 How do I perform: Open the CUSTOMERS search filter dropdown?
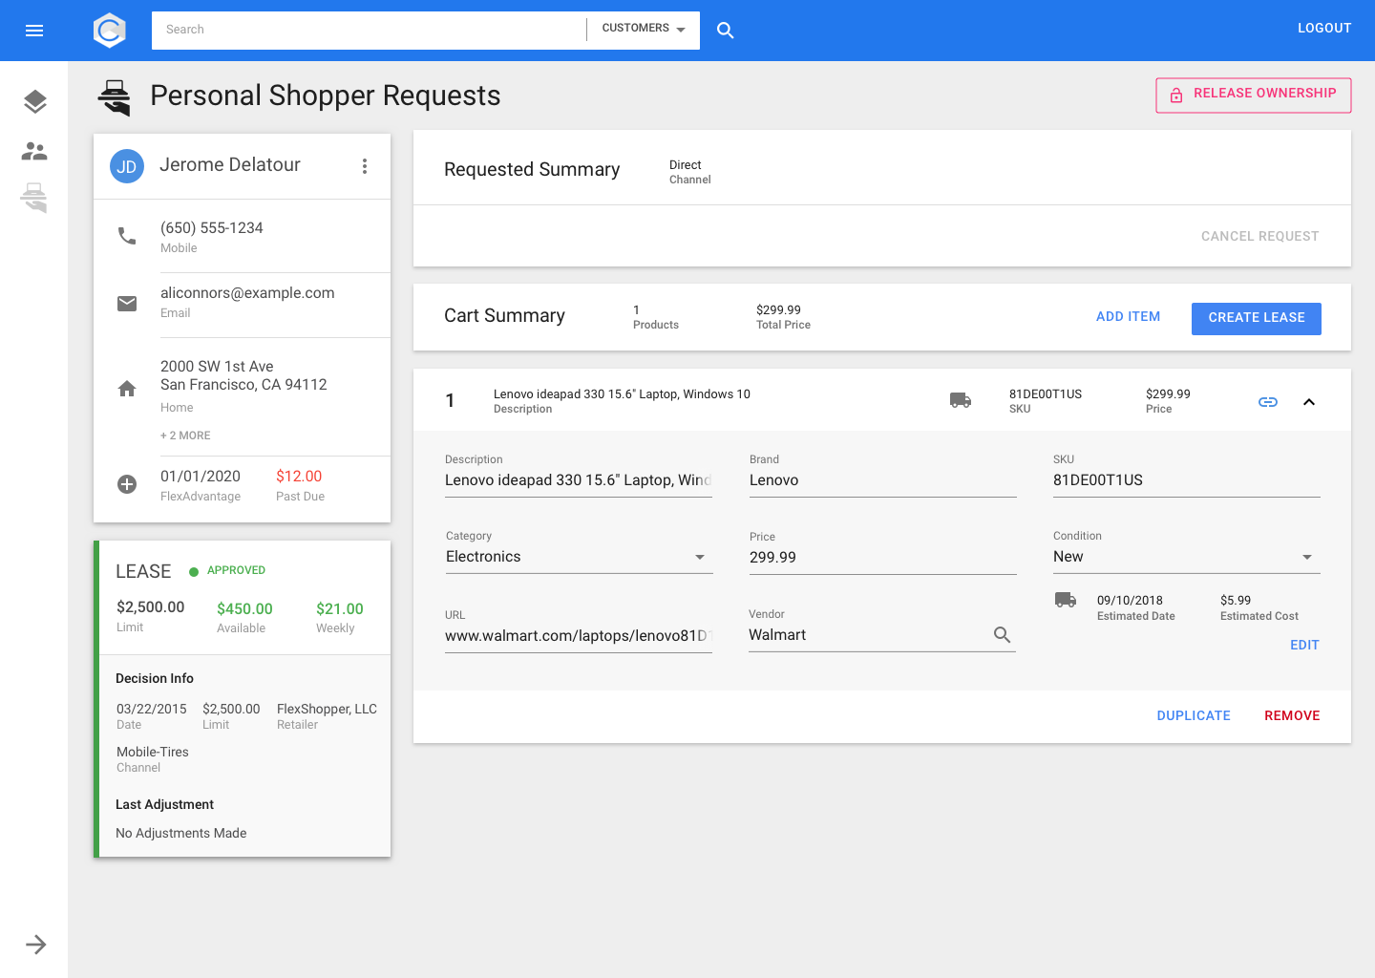[x=644, y=29]
